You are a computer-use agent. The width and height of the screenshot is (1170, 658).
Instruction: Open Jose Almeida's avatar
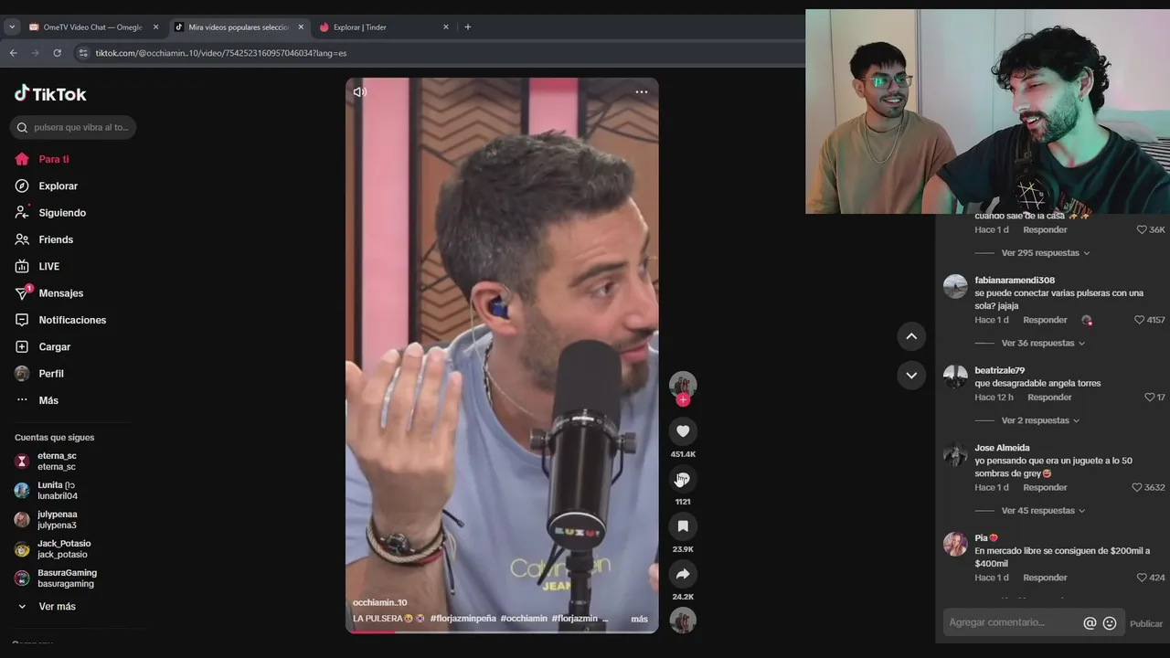pos(955,454)
